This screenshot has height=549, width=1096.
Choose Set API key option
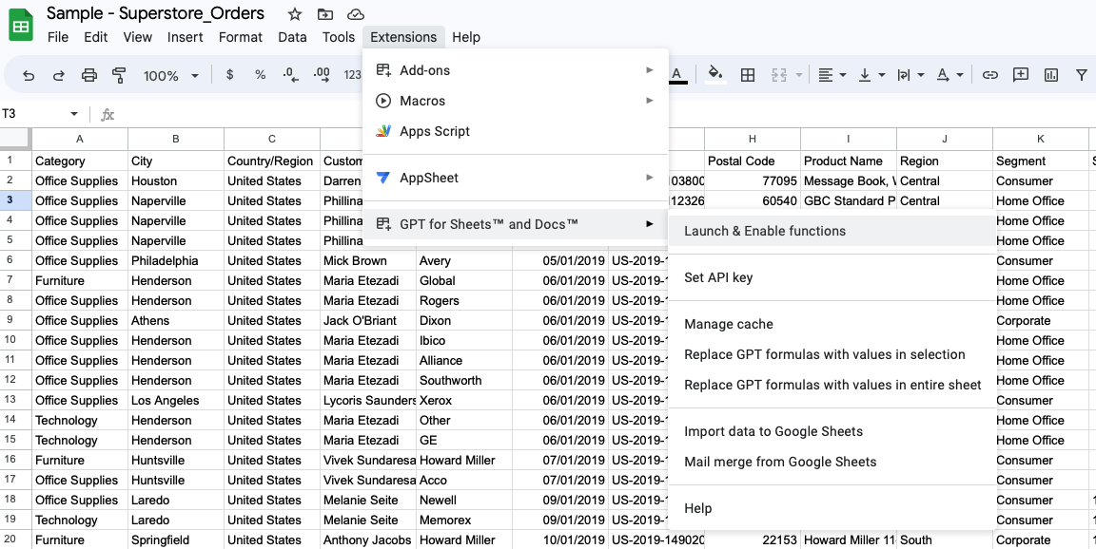718,277
